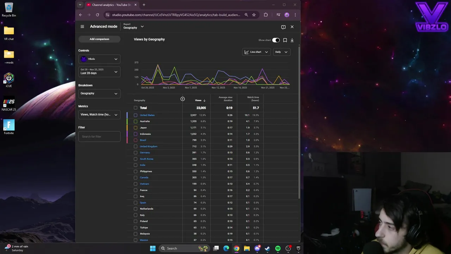The height and width of the screenshot is (254, 451).
Task: Open the Chrome profile avatar
Action: point(287,15)
